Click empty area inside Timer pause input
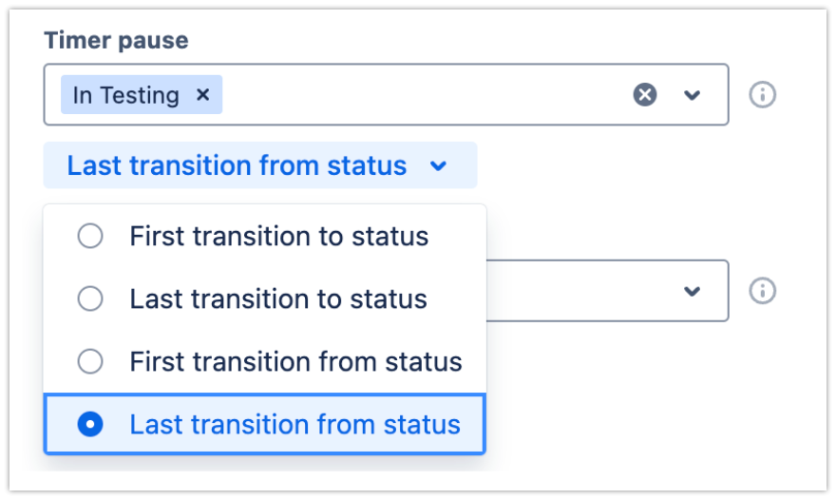The height and width of the screenshot is (500, 836). point(418,95)
